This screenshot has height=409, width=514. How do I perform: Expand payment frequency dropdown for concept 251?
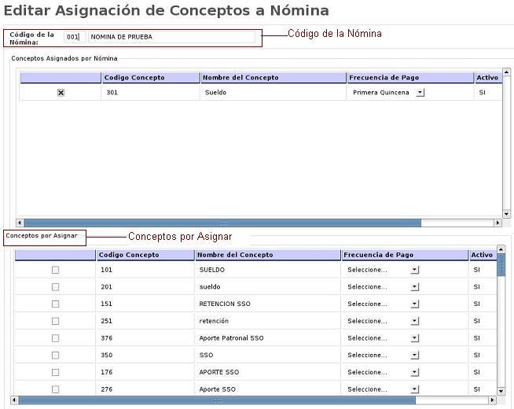415,321
